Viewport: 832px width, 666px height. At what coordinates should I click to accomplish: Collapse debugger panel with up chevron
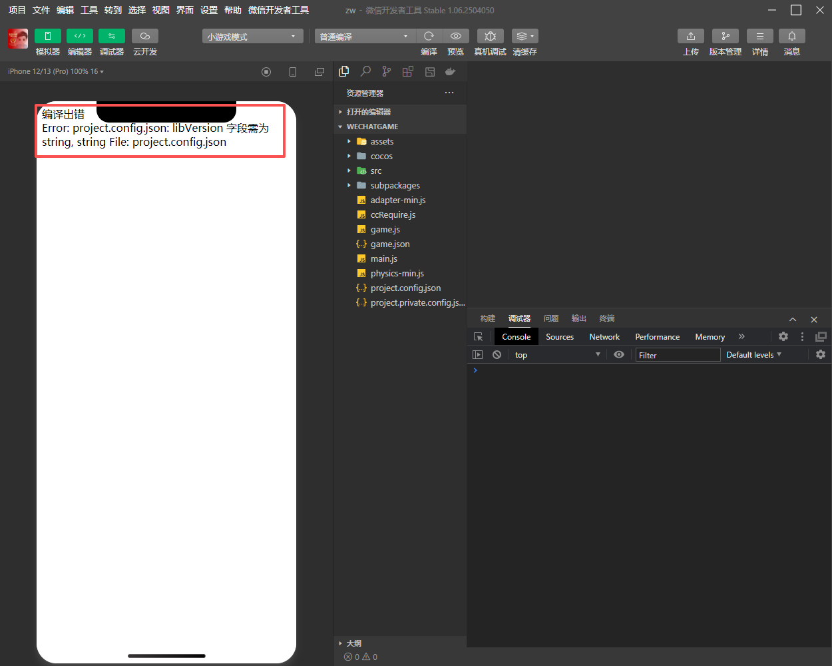coord(793,320)
